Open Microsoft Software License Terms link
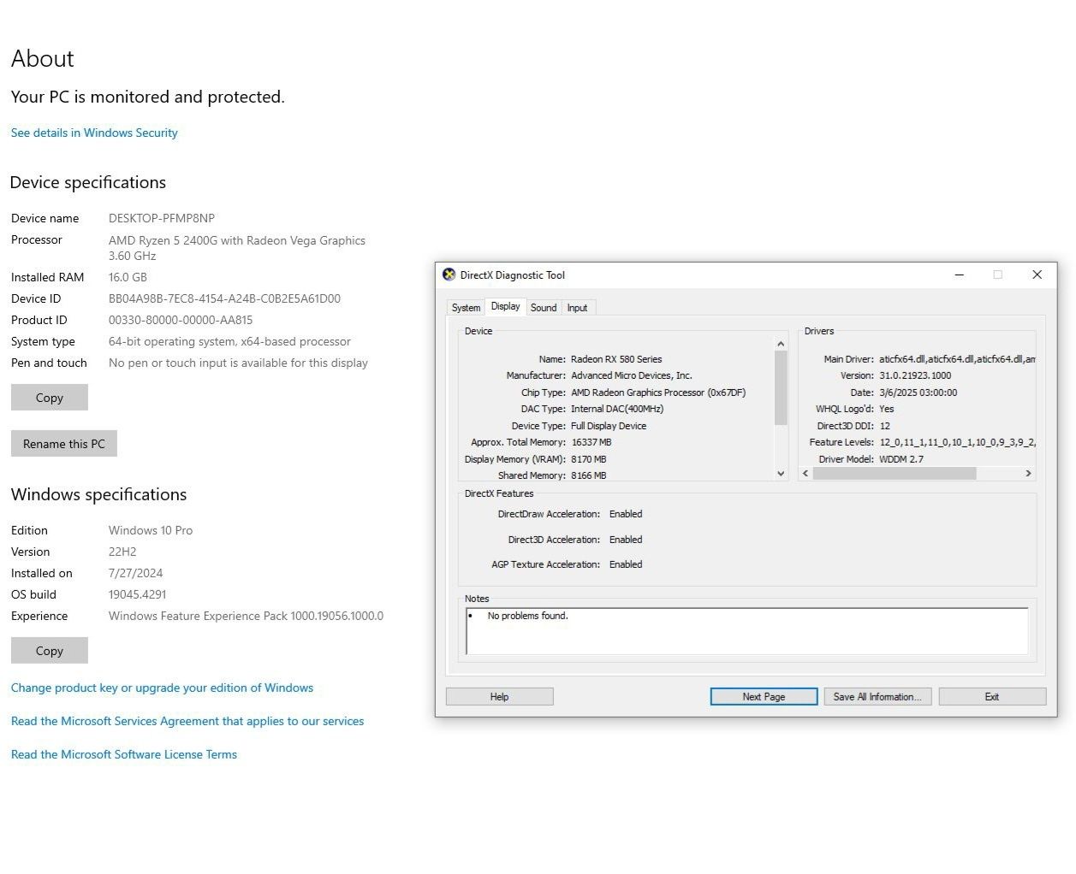The image size is (1076, 874). click(x=124, y=754)
